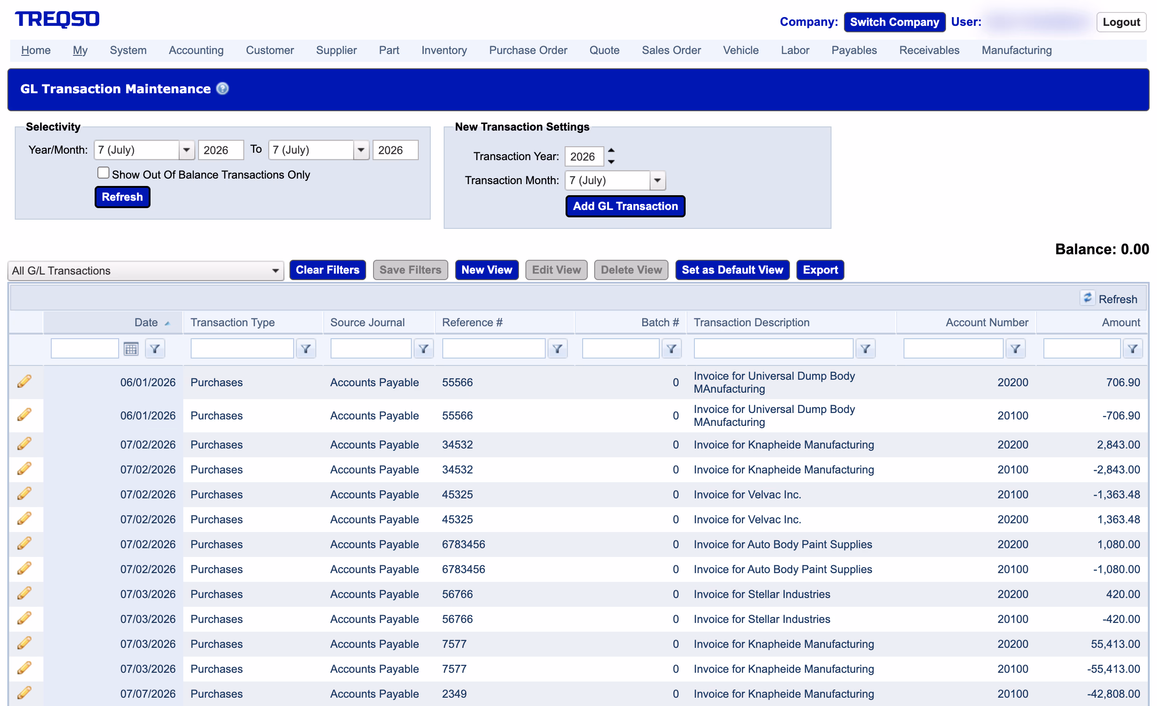Click the Export button

click(x=820, y=270)
